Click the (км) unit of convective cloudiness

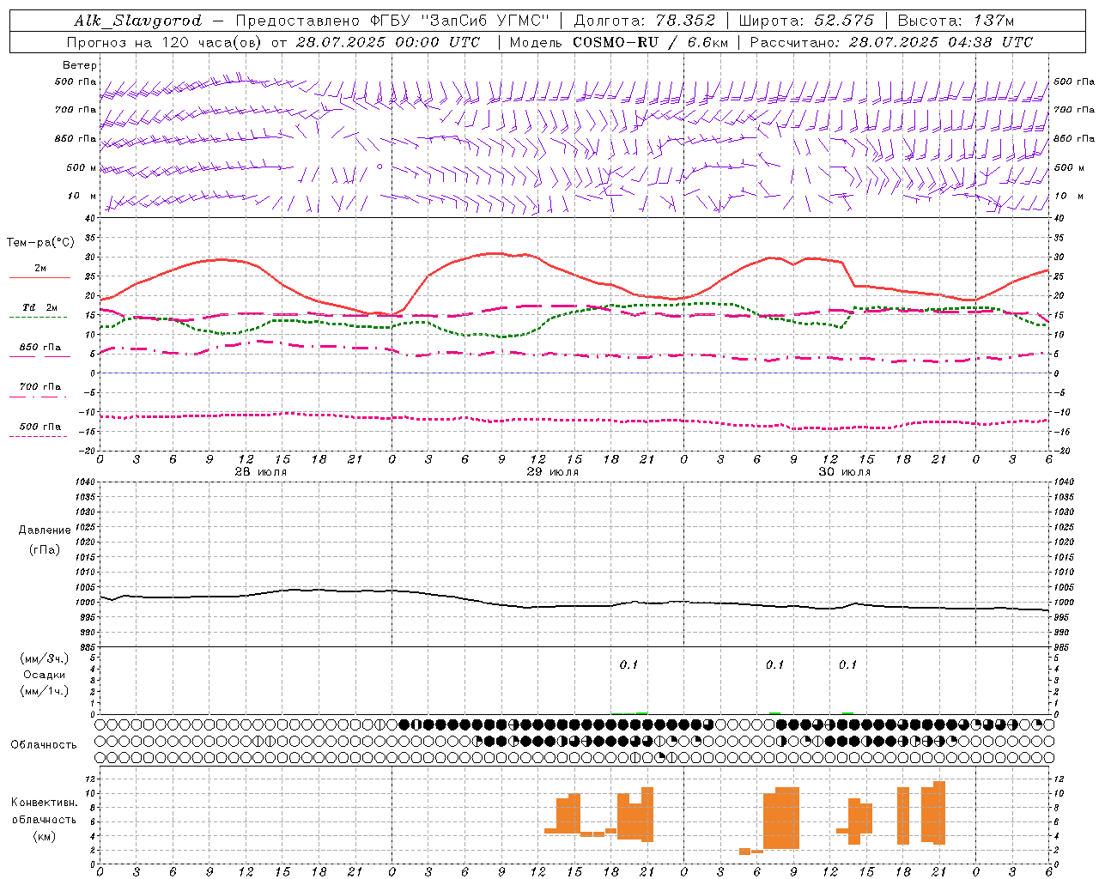point(45,836)
